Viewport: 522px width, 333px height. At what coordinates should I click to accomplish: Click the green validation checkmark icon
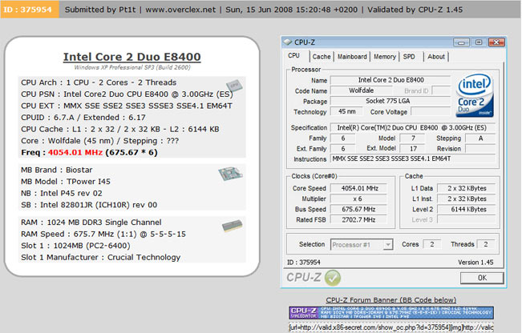click(333, 278)
